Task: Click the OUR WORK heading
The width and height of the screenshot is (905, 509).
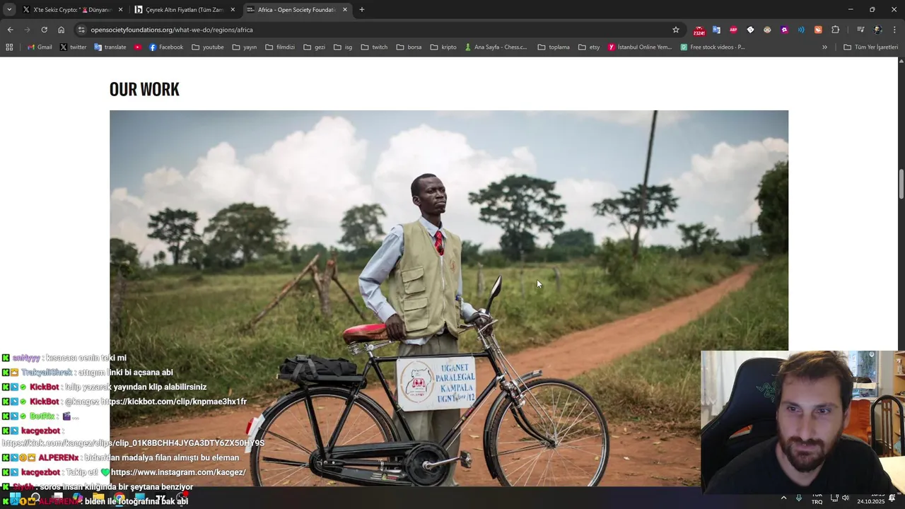Action: 144,89
